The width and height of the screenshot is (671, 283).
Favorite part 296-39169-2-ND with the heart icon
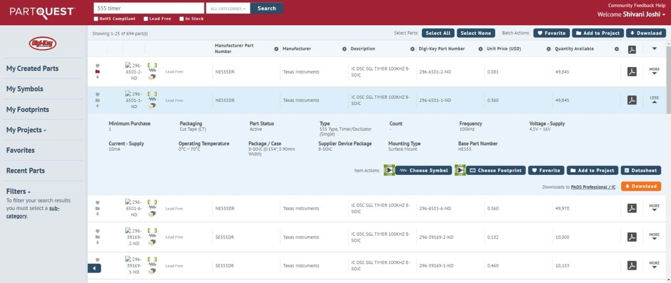pyautogui.click(x=97, y=231)
